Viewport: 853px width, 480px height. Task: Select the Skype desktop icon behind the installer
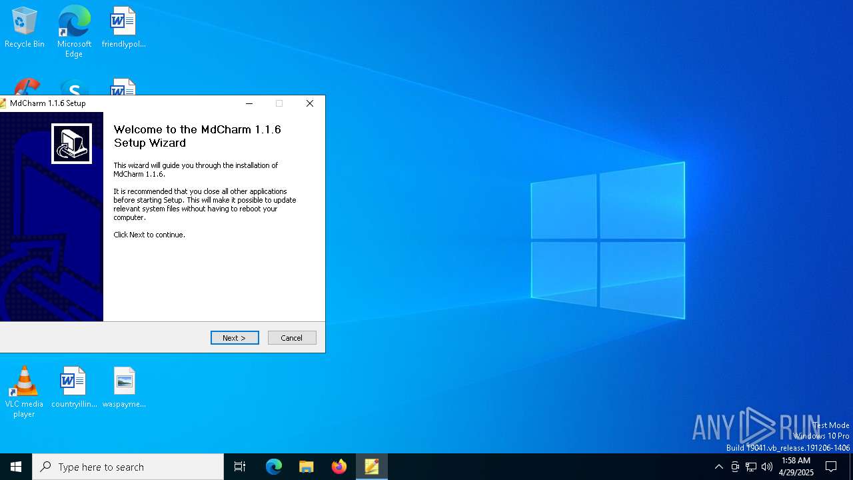tap(74, 87)
